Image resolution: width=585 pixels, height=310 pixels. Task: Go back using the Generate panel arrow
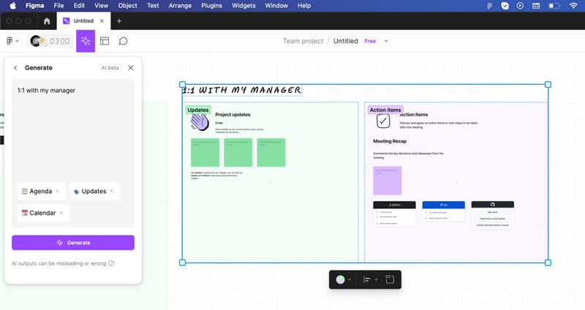[15, 68]
